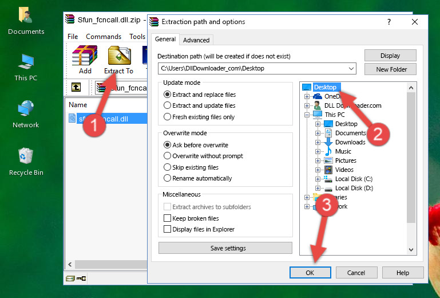
Task: Close the Extraction path and options dialog
Action: pos(415,22)
